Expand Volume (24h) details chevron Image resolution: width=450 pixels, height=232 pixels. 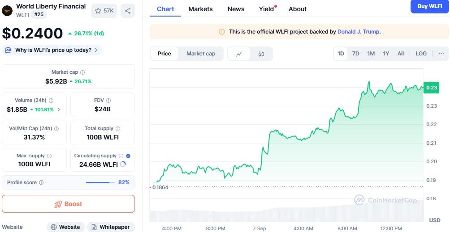point(59,109)
